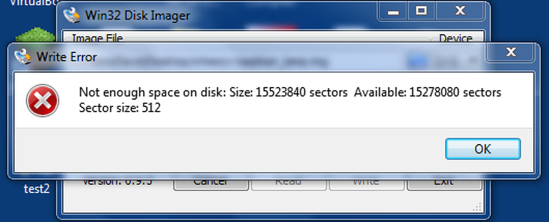Click the Win32 Disk Imager title icon
Screen dimensions: 549x222
pos(72,15)
